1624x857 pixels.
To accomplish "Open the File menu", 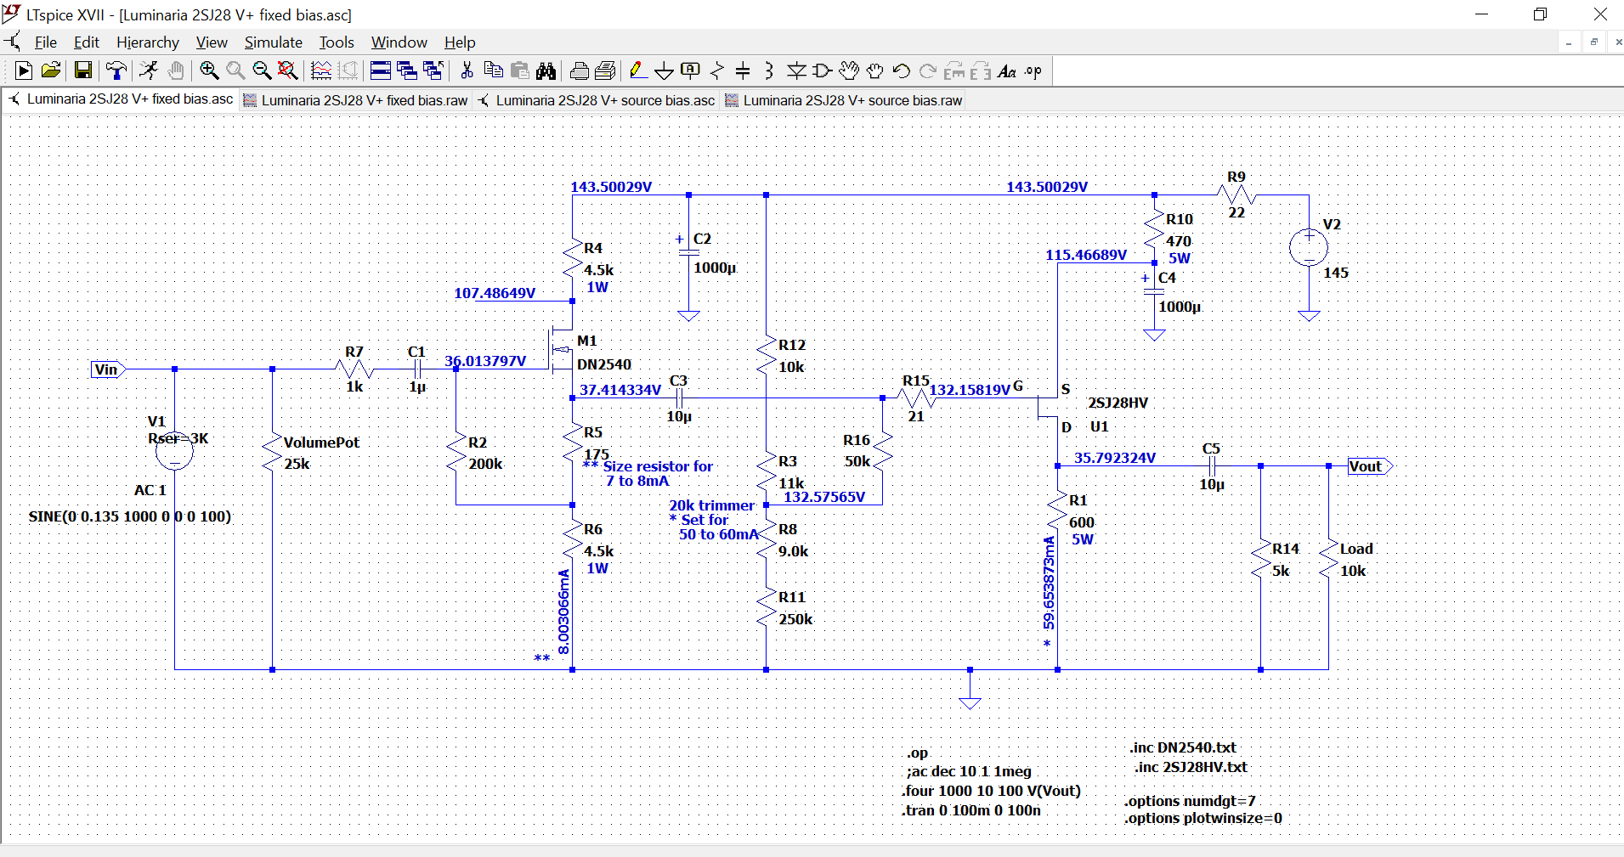I will point(46,42).
